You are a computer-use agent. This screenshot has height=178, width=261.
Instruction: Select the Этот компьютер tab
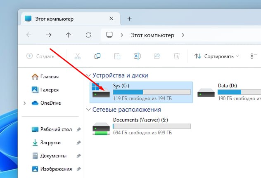70,19
